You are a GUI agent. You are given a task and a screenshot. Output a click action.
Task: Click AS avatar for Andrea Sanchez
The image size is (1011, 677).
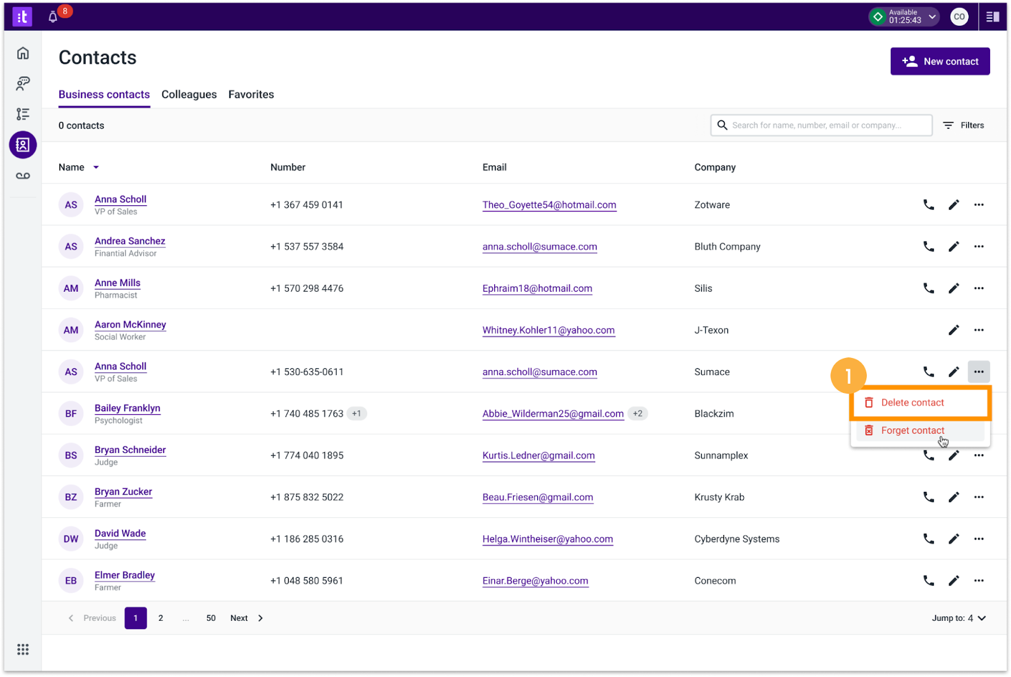(x=71, y=246)
